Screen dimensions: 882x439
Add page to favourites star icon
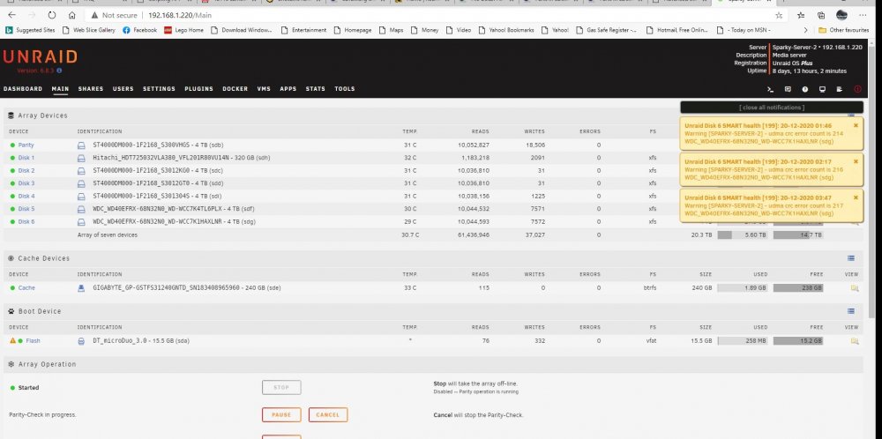point(779,15)
